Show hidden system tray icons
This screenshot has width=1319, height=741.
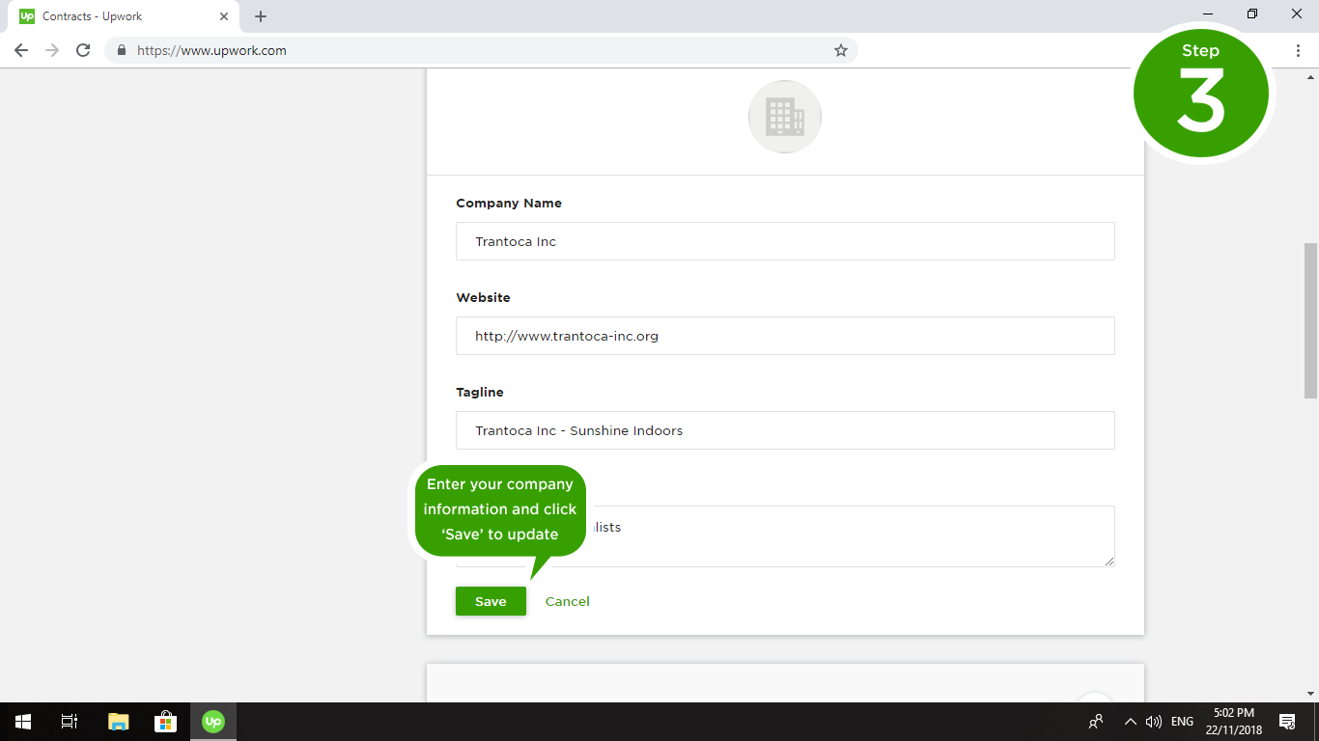click(1129, 721)
